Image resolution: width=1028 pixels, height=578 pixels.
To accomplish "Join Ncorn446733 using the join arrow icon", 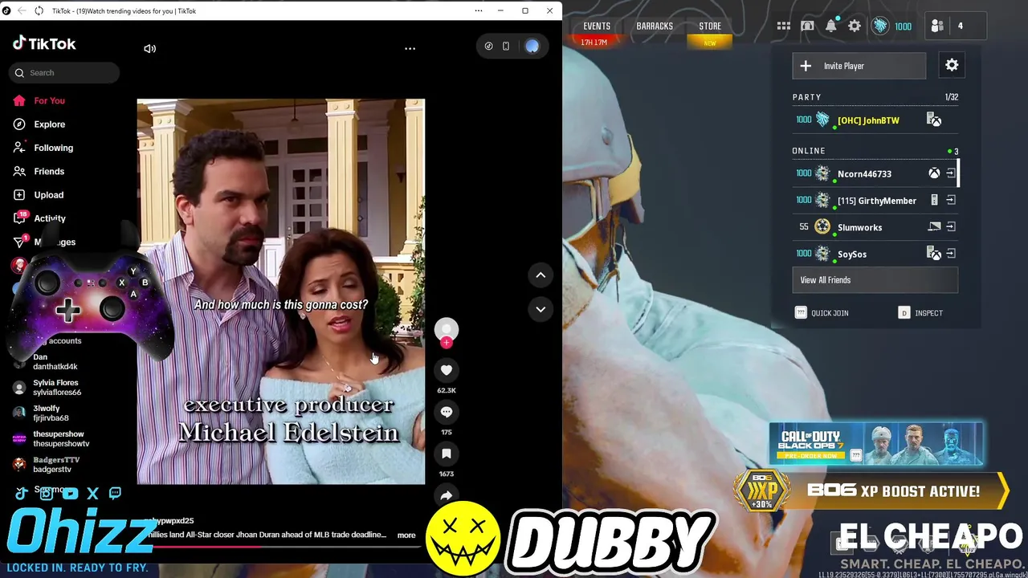I will pos(951,173).
